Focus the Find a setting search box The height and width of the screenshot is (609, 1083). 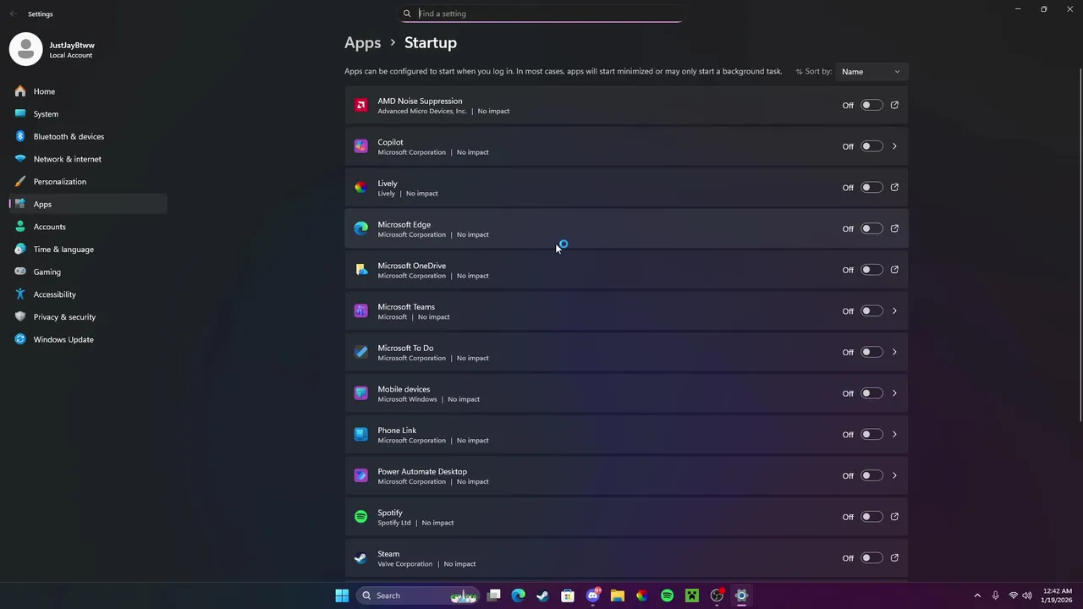coord(541,14)
